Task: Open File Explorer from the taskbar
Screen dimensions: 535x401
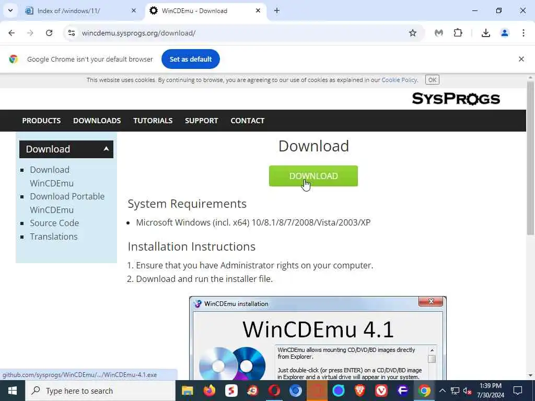Action: click(x=188, y=391)
